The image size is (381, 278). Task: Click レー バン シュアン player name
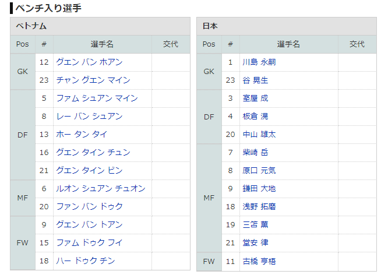click(x=89, y=116)
